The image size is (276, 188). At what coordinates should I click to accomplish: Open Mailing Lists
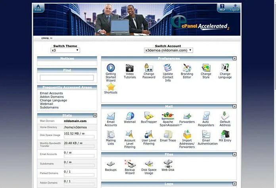point(111,138)
